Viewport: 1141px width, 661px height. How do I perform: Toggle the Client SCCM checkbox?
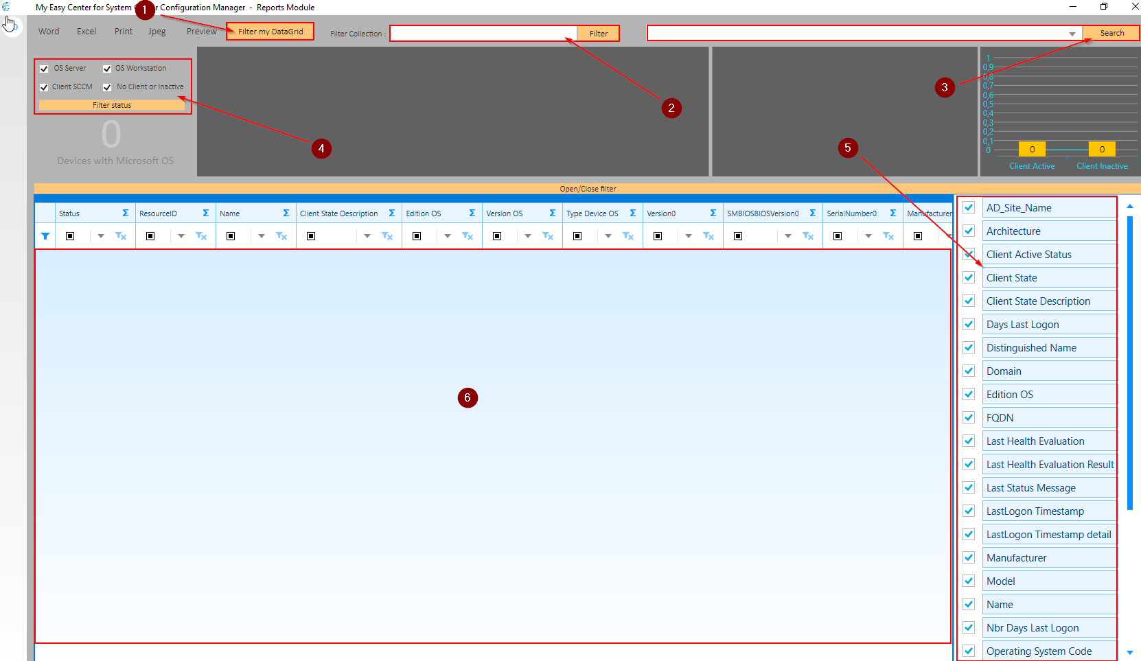point(44,87)
